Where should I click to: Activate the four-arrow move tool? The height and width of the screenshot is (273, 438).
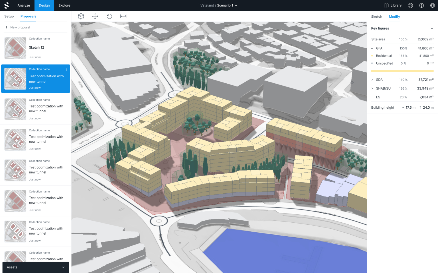95,16
